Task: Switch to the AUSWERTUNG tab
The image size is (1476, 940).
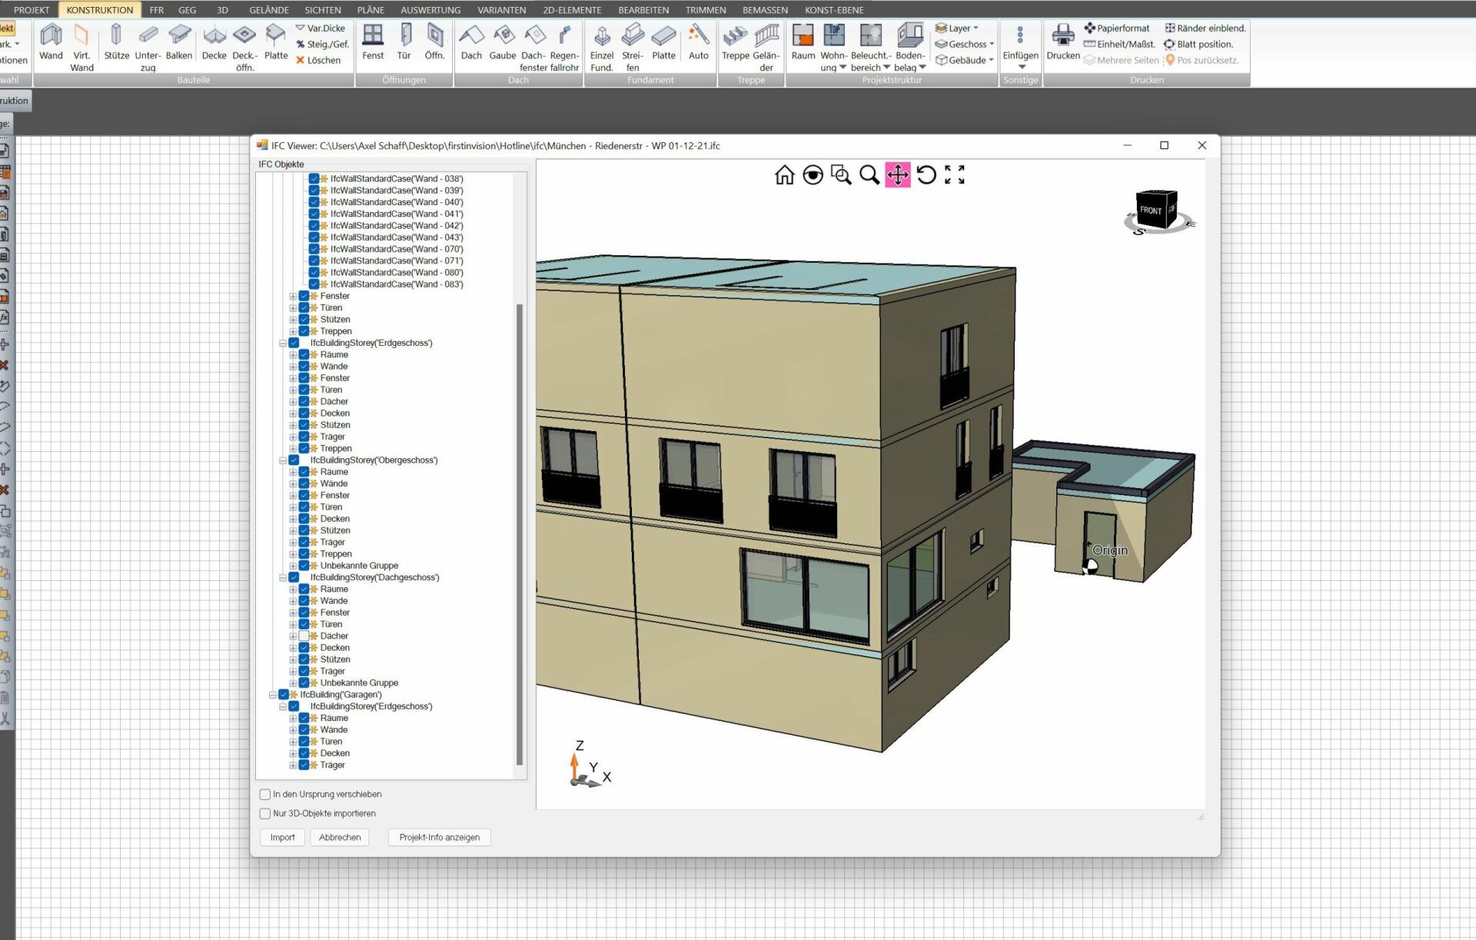Action: tap(430, 10)
